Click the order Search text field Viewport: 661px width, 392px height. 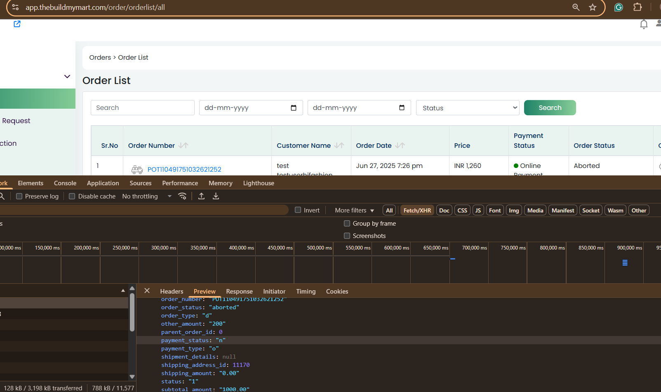[143, 108]
